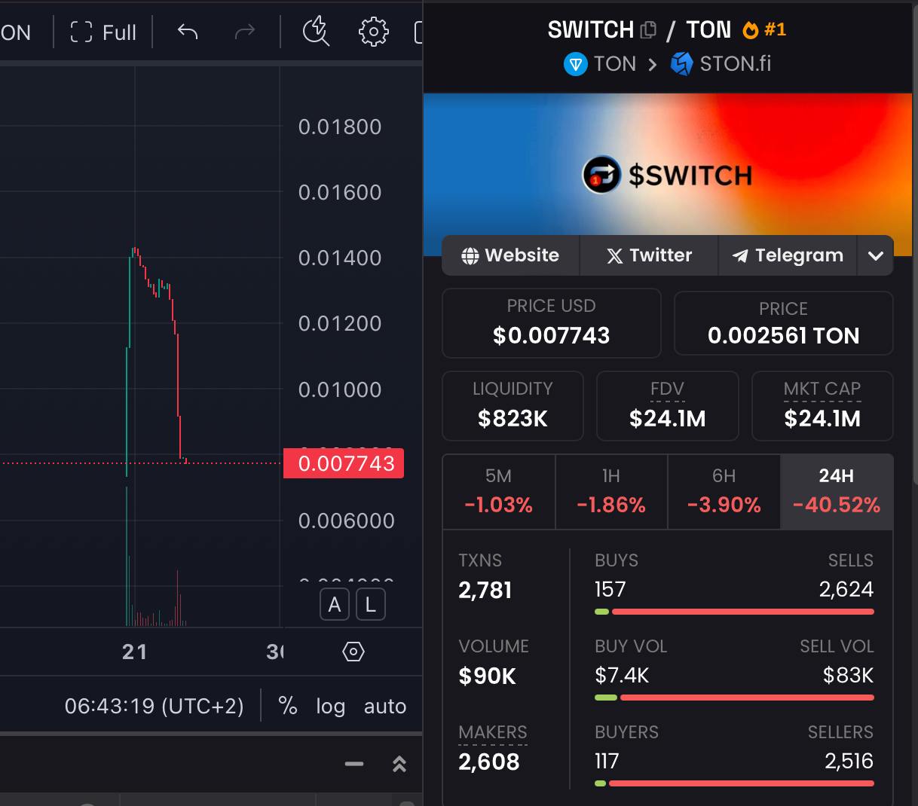
Task: Click the STON.fi DEX logo icon
Action: 681,64
